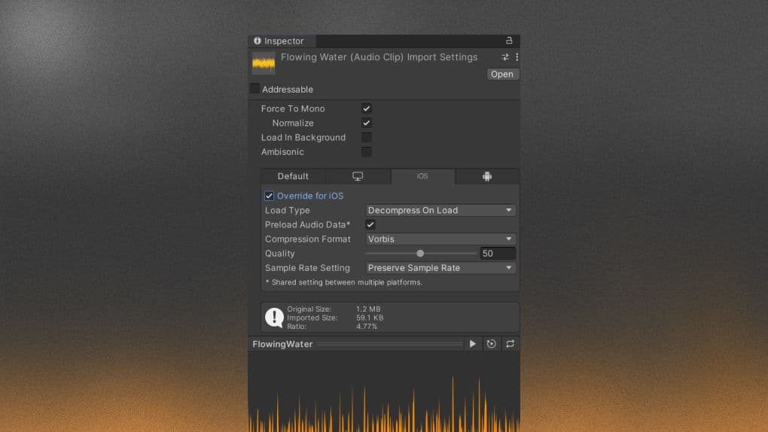Switch to the Default platform tab

[293, 176]
